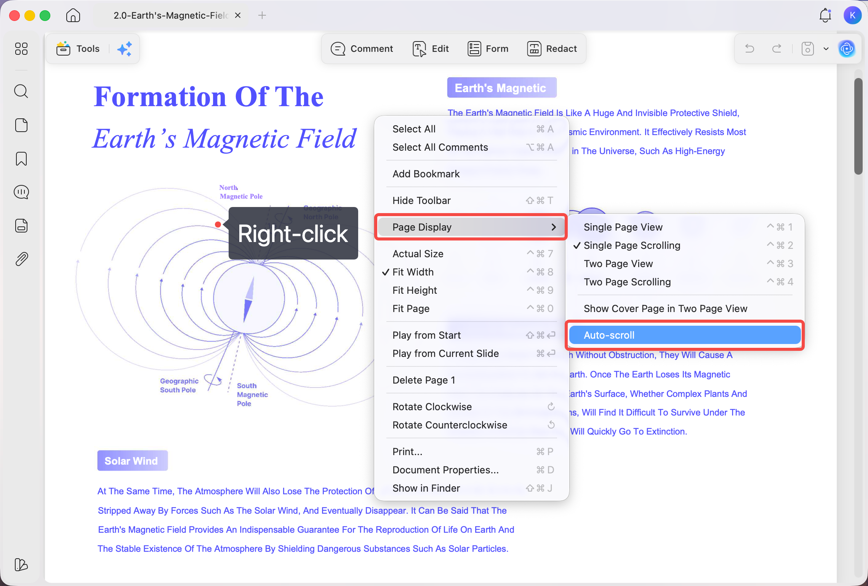Toggle Show Cover Page in Two Page View

tap(685, 309)
